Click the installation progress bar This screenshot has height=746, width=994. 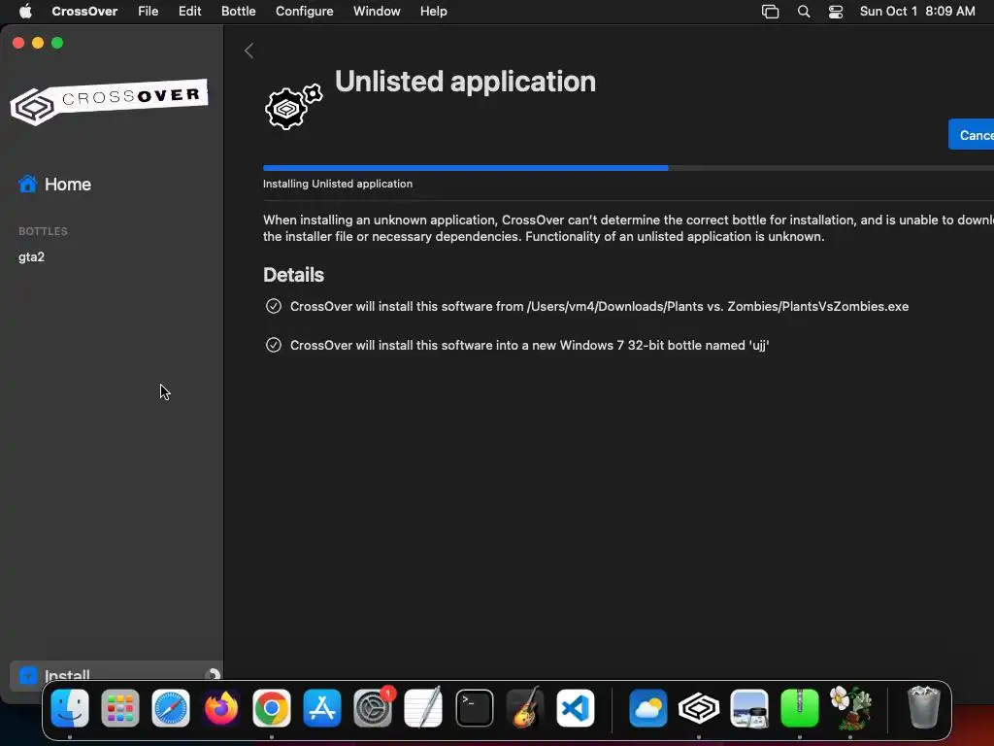pos(628,168)
